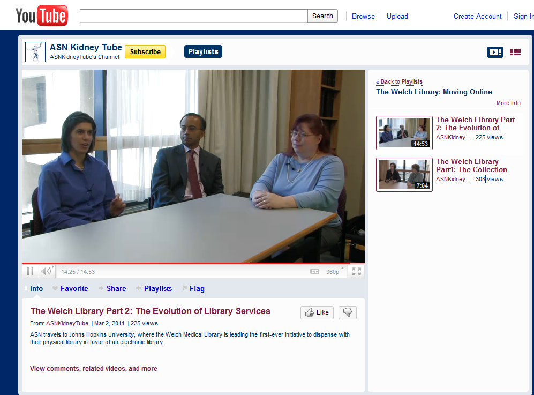Toggle closed captions CC button
The height and width of the screenshot is (395, 534).
[315, 272]
